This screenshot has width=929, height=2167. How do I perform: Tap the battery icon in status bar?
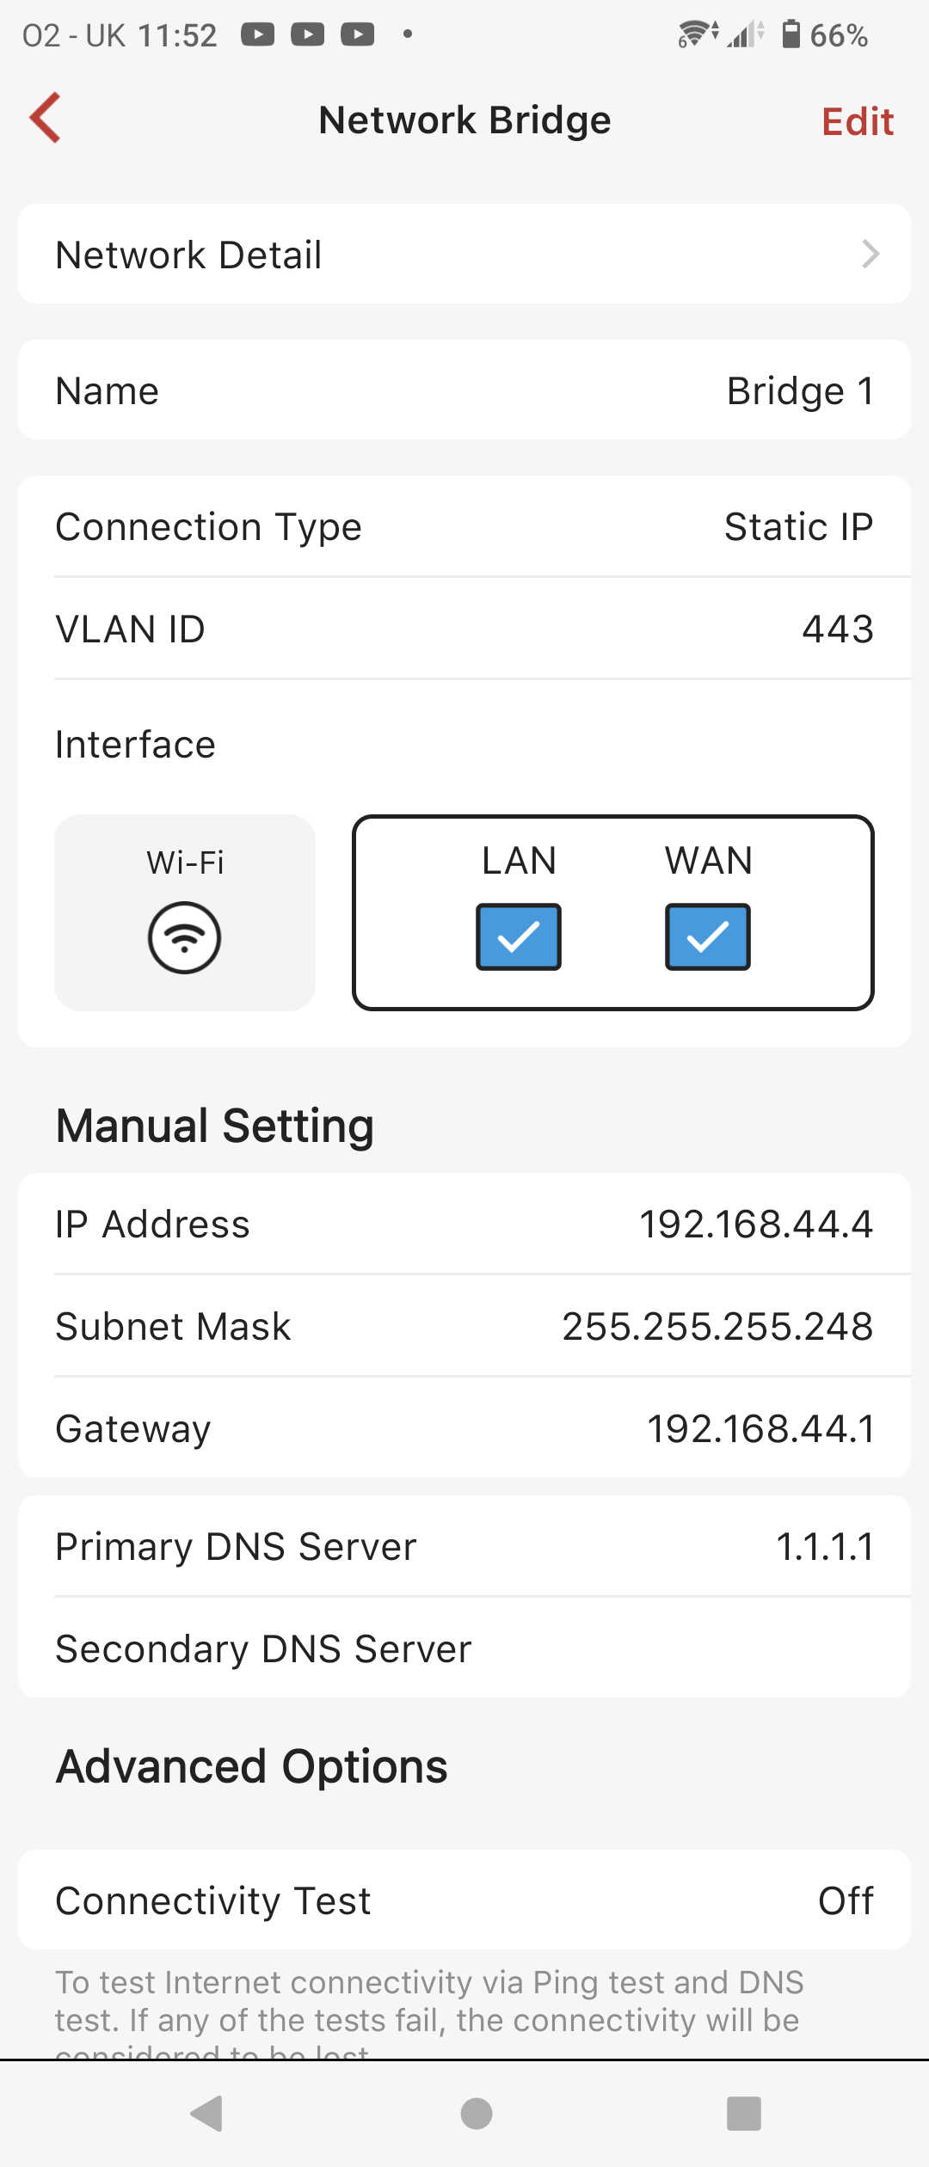791,34
